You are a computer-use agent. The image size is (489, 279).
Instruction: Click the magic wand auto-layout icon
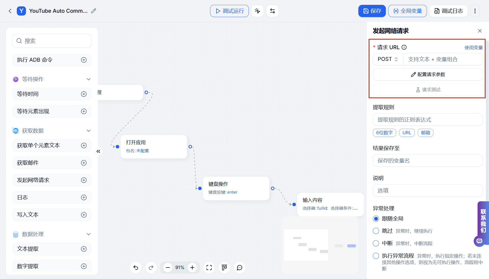[257, 11]
